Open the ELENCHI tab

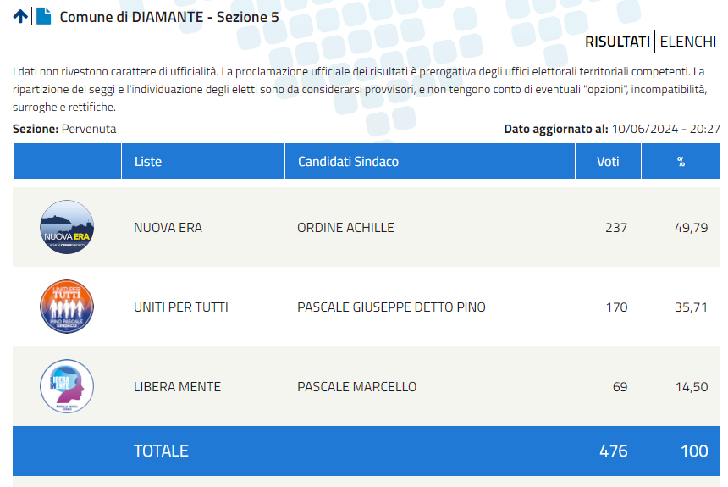point(688,42)
